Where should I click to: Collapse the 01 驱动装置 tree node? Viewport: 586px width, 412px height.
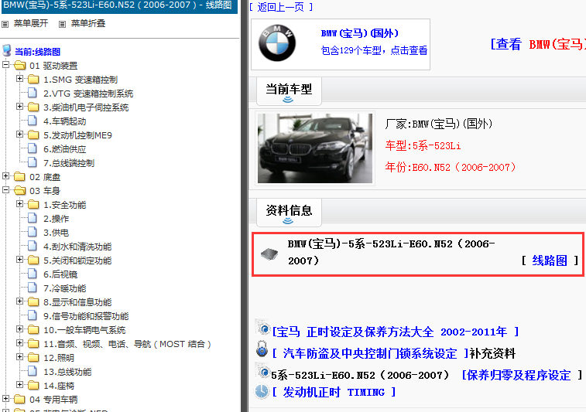pyautogui.click(x=5, y=65)
